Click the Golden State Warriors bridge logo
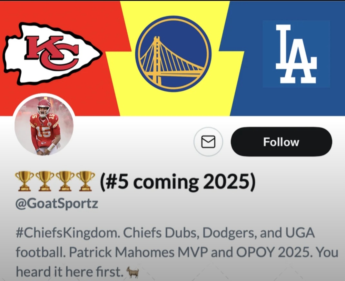The width and height of the screenshot is (345, 281). [x=173, y=54]
